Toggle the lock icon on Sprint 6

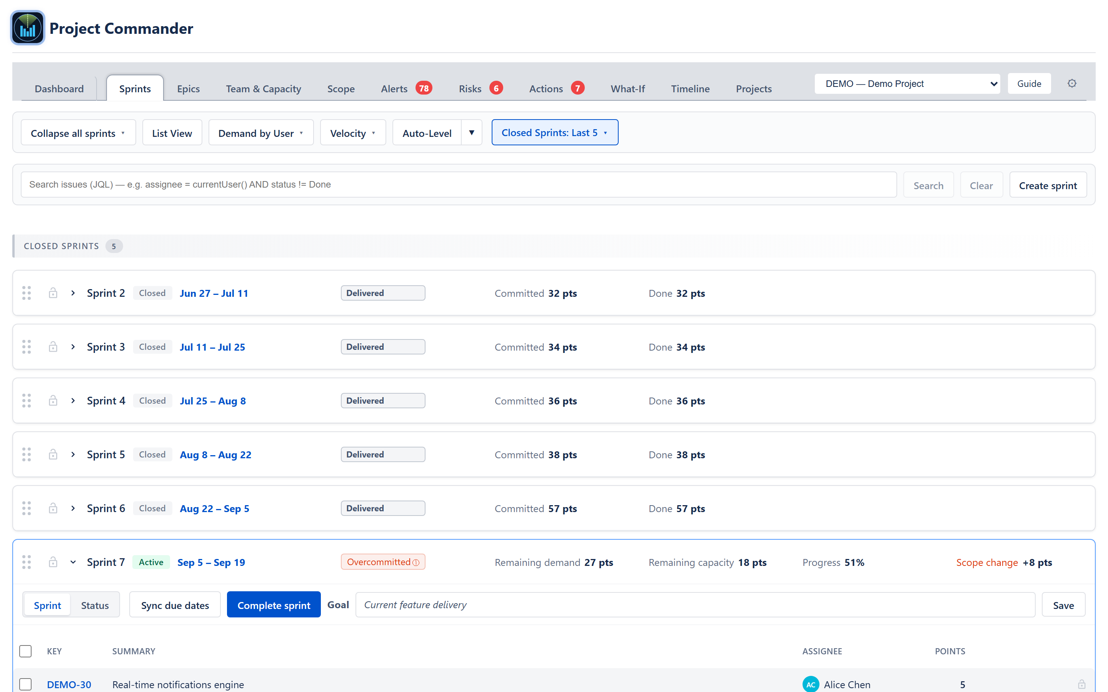click(53, 508)
